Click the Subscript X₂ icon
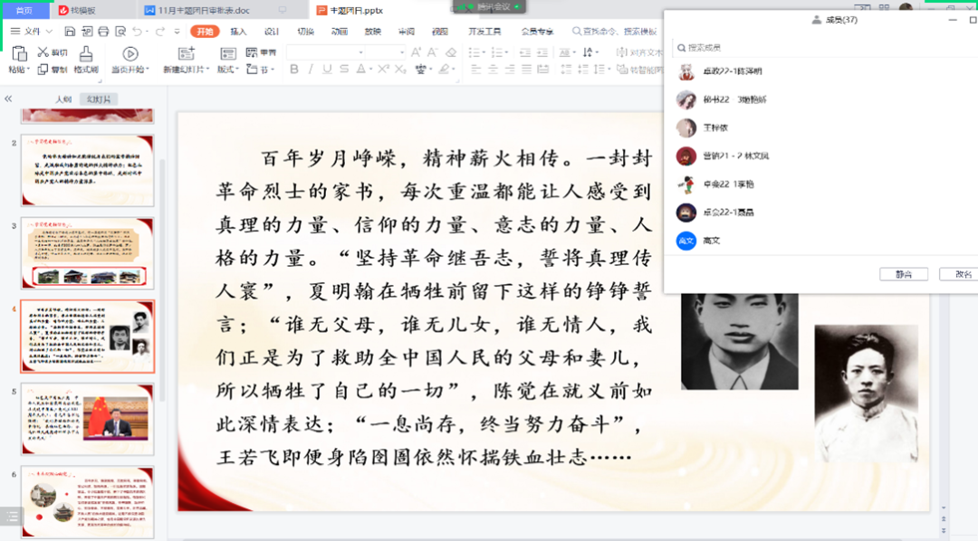978x541 pixels. click(x=400, y=69)
